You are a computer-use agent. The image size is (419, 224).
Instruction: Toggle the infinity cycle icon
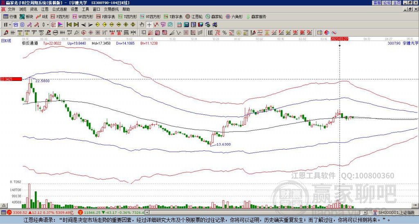(334, 33)
